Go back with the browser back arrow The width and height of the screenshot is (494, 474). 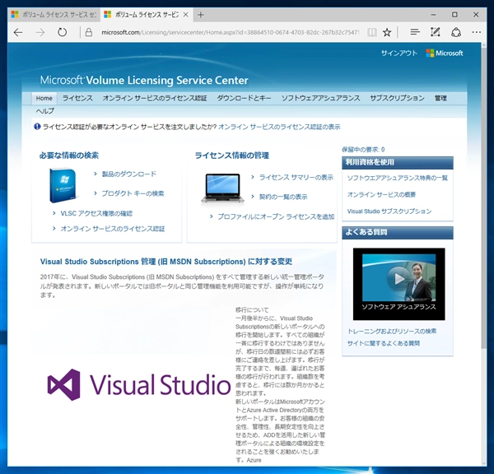[x=18, y=32]
